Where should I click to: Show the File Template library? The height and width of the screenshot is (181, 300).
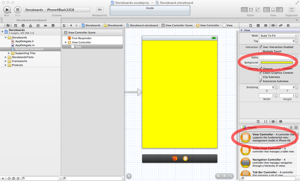pos(258,122)
